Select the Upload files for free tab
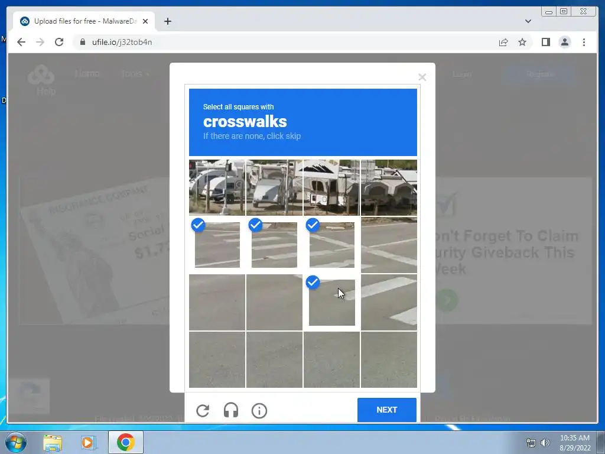 tap(84, 21)
